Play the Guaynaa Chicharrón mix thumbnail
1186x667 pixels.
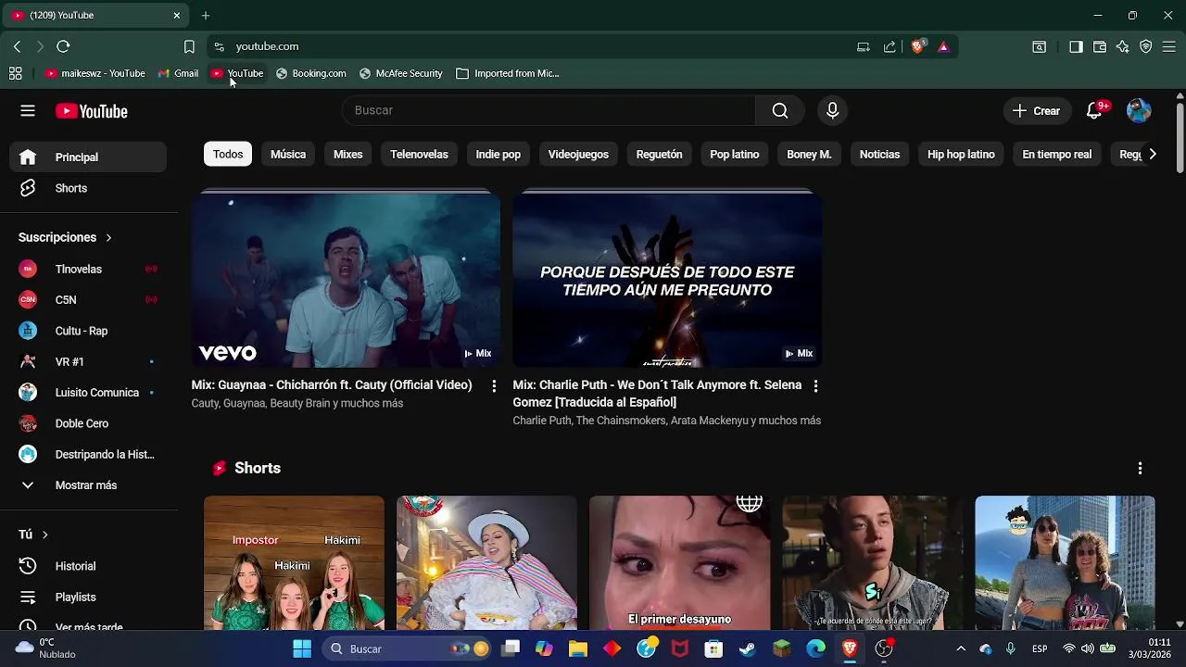(346, 279)
